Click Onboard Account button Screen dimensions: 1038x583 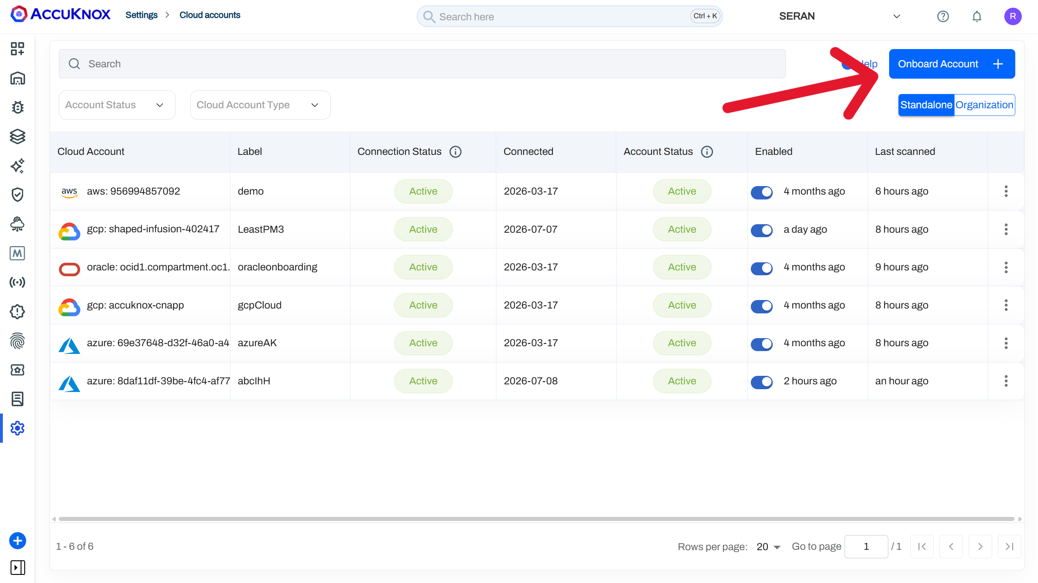952,64
